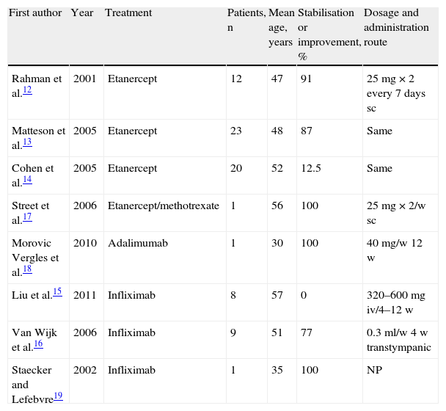Follow citation 19 for Staecker and Lefebvre
Screen dimensions: 446x411
(56, 397)
